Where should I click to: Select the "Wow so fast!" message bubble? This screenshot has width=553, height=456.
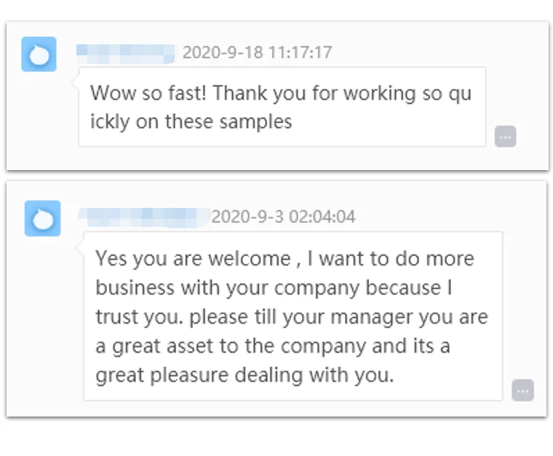[282, 107]
